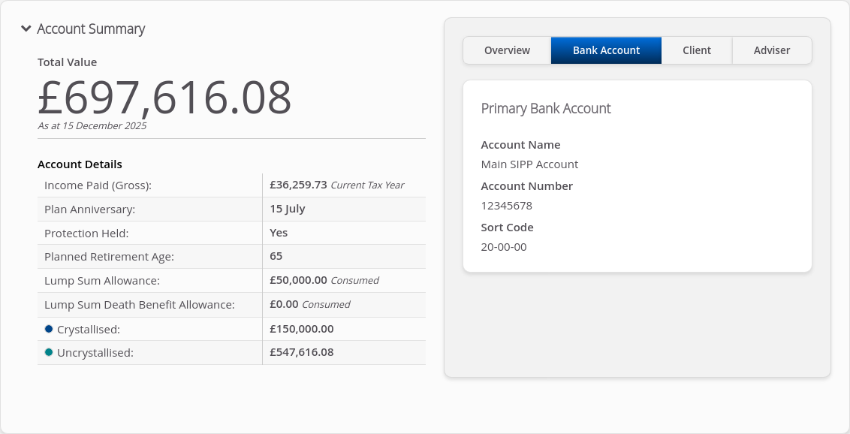Click the 15 July anniversary value

click(x=288, y=209)
